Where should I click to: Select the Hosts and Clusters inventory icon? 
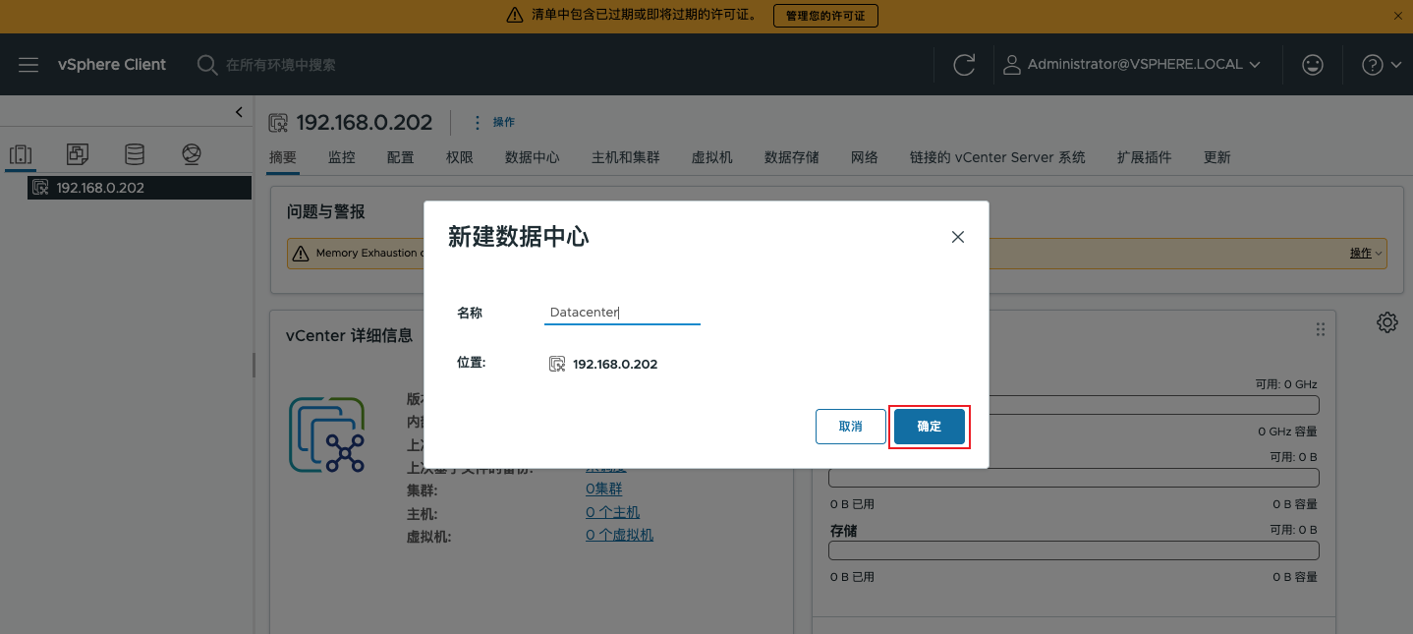coord(21,154)
